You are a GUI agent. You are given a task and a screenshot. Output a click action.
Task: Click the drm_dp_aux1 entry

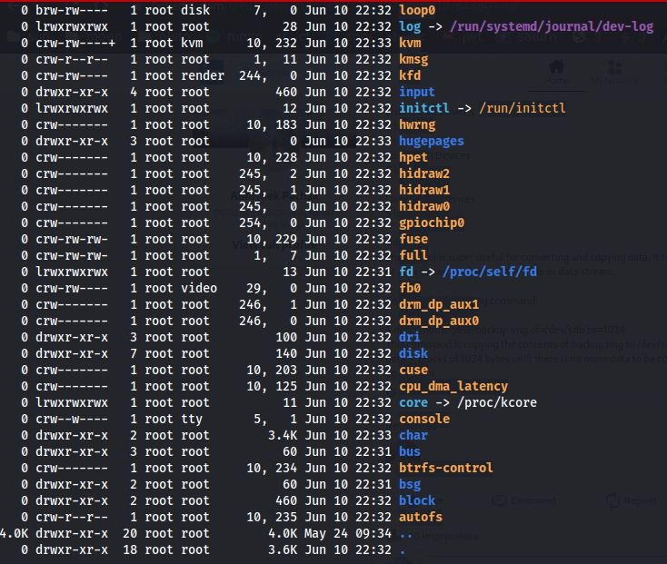pyautogui.click(x=439, y=305)
